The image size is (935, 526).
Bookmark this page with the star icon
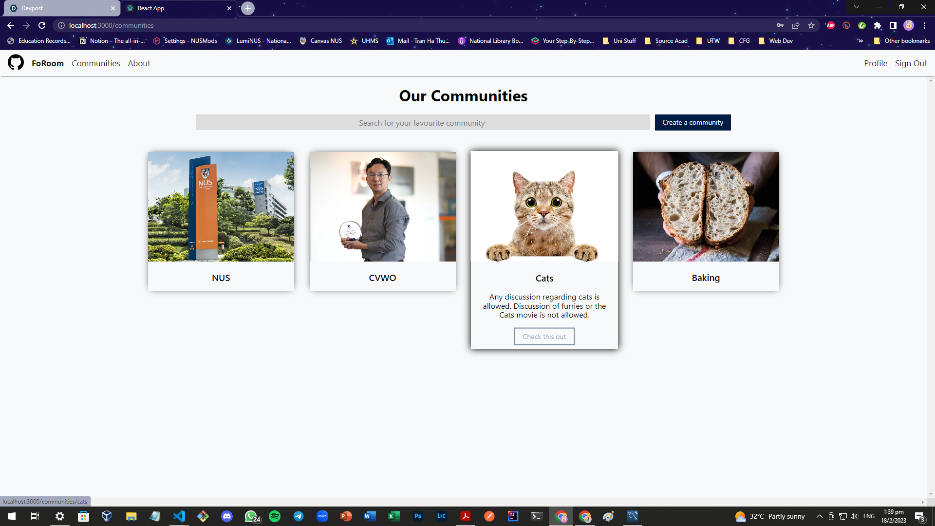(811, 25)
